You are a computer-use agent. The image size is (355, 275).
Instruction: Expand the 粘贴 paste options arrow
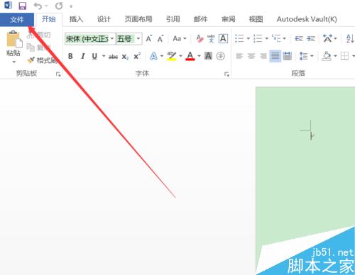pyautogui.click(x=13, y=62)
